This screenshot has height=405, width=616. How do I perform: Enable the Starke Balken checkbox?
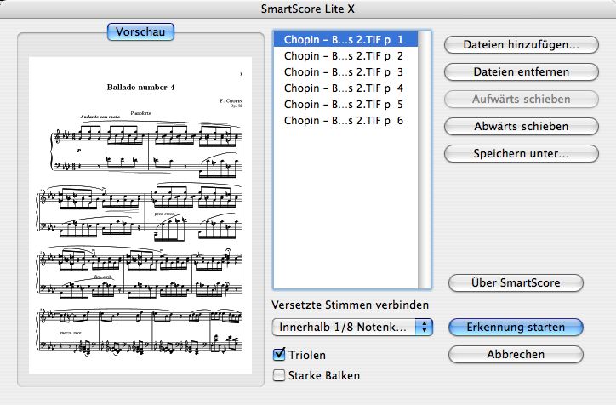coord(279,375)
